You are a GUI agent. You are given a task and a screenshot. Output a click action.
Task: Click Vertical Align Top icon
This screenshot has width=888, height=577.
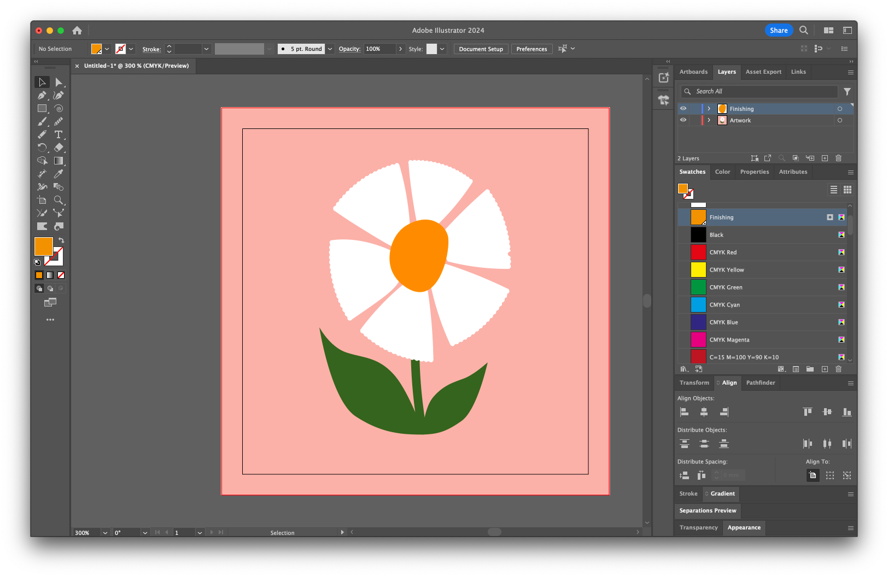(808, 412)
